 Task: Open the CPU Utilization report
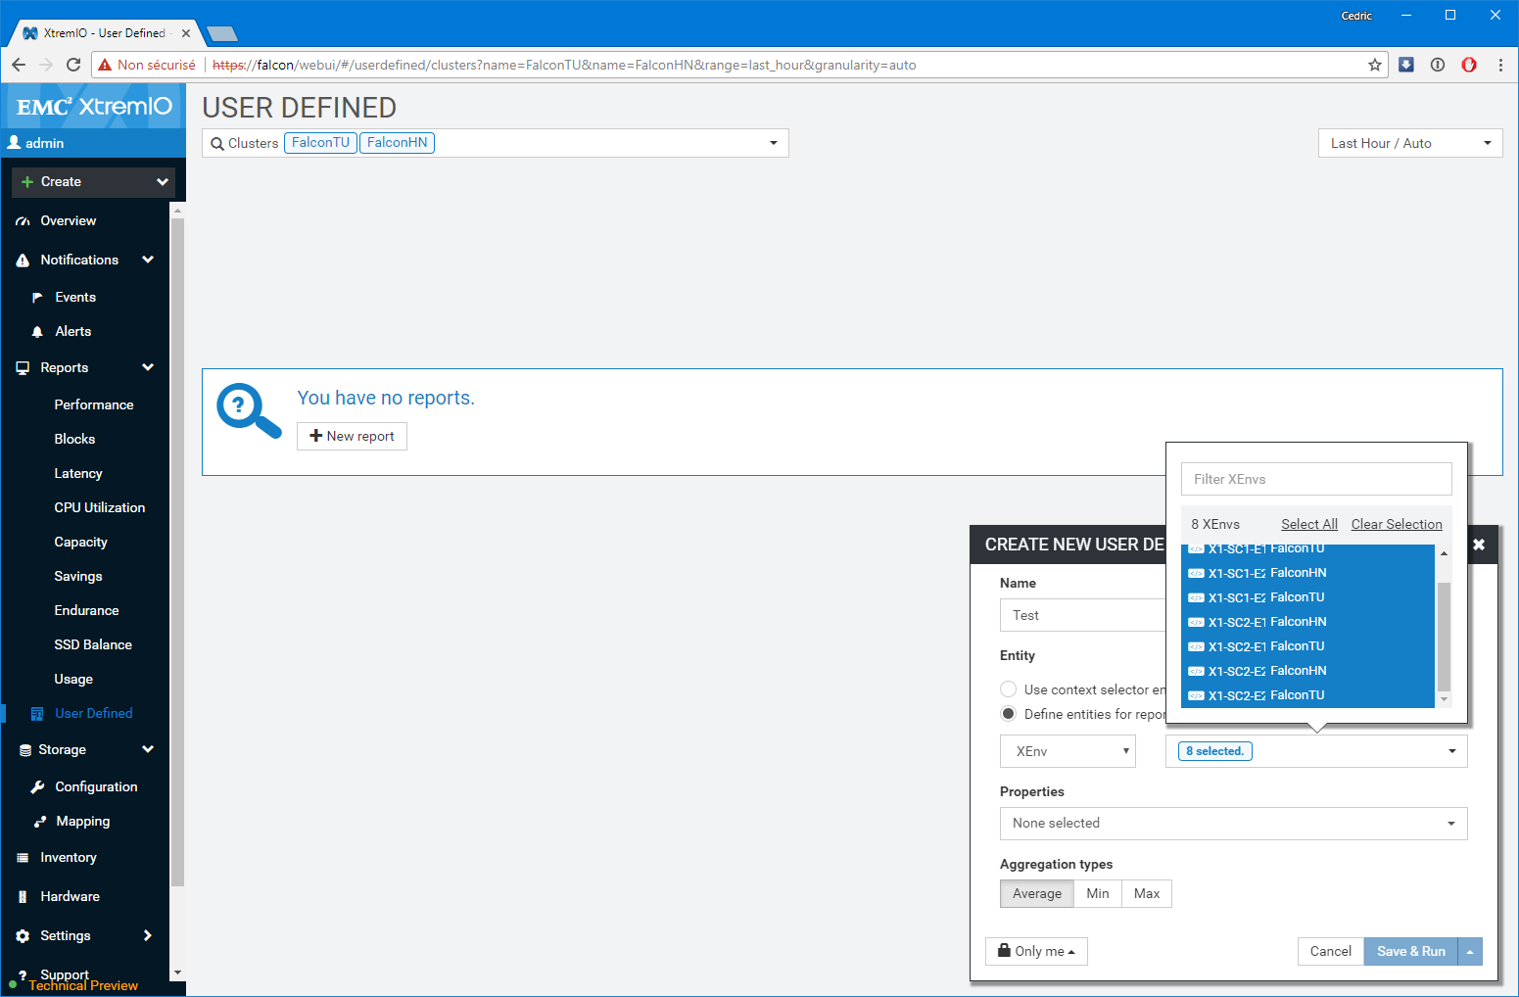tap(99, 507)
